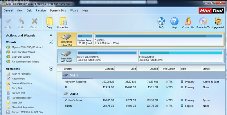227x115 pixels.
Task: Click the Surface Test icon
Action: click(8, 93)
